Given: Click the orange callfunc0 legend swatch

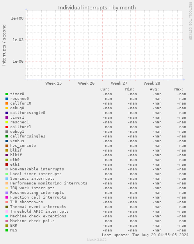Looking at the screenshot, I should [7, 103].
